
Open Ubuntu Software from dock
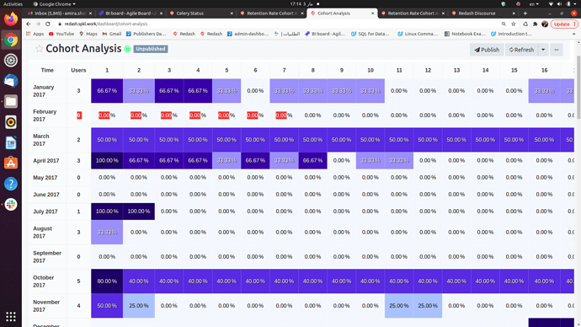pos(11,163)
